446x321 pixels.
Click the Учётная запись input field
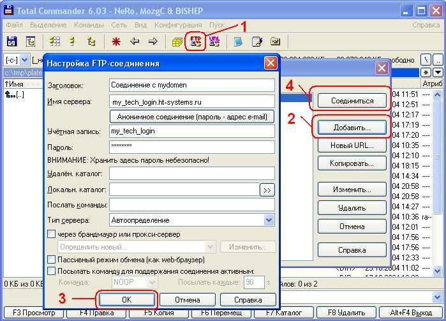point(191,131)
